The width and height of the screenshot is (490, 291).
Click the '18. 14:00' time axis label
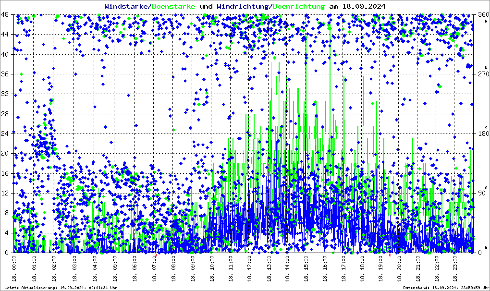[x=287, y=268]
